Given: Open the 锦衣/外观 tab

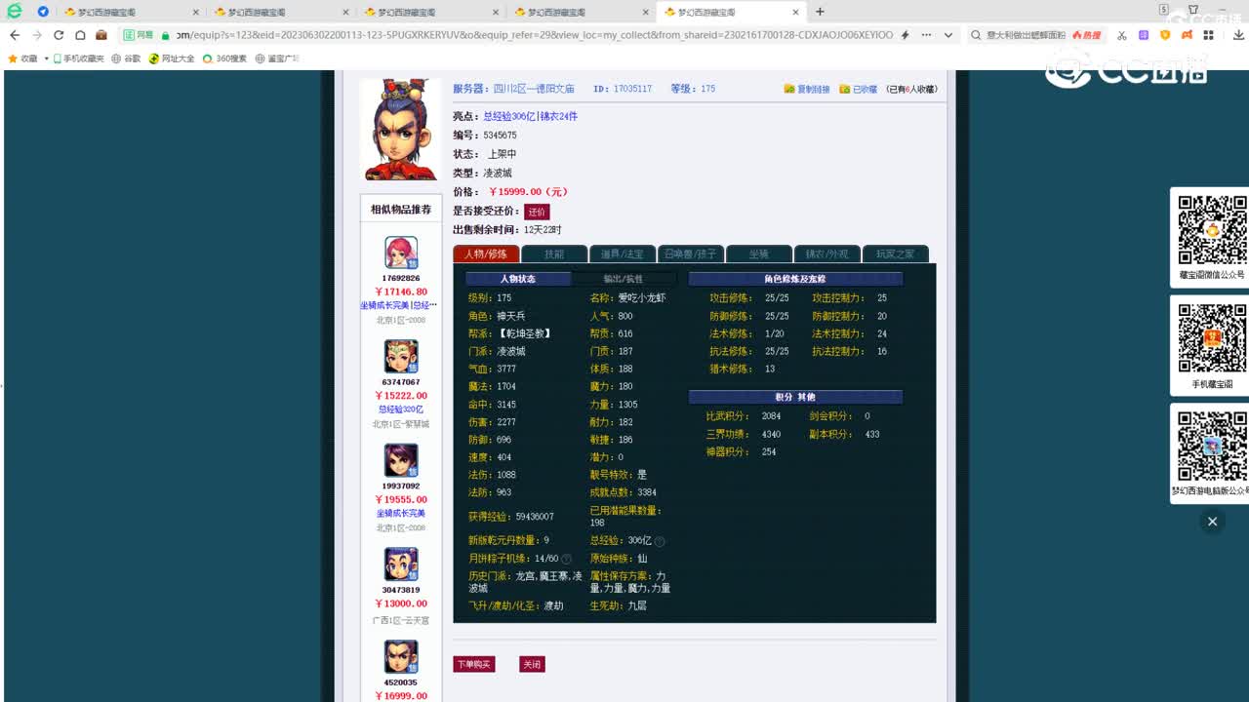Looking at the screenshot, I should point(826,253).
